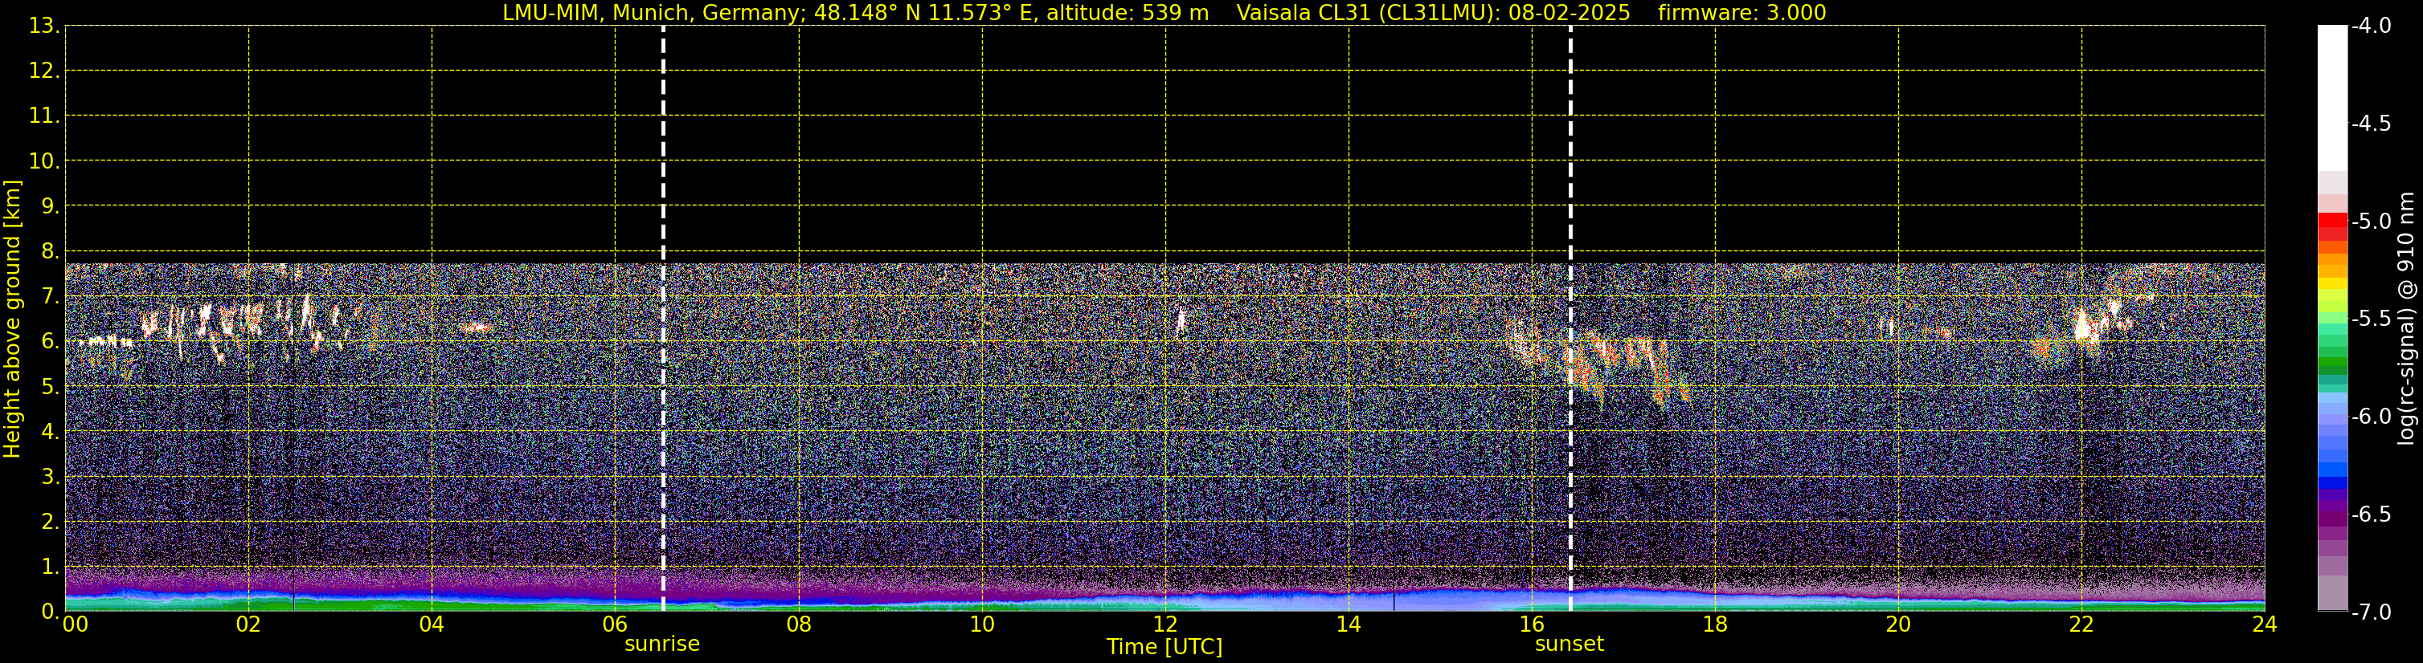This screenshot has width=2423, height=663.
Task: Pick the green band on the colorbar
Action: tap(2331, 361)
